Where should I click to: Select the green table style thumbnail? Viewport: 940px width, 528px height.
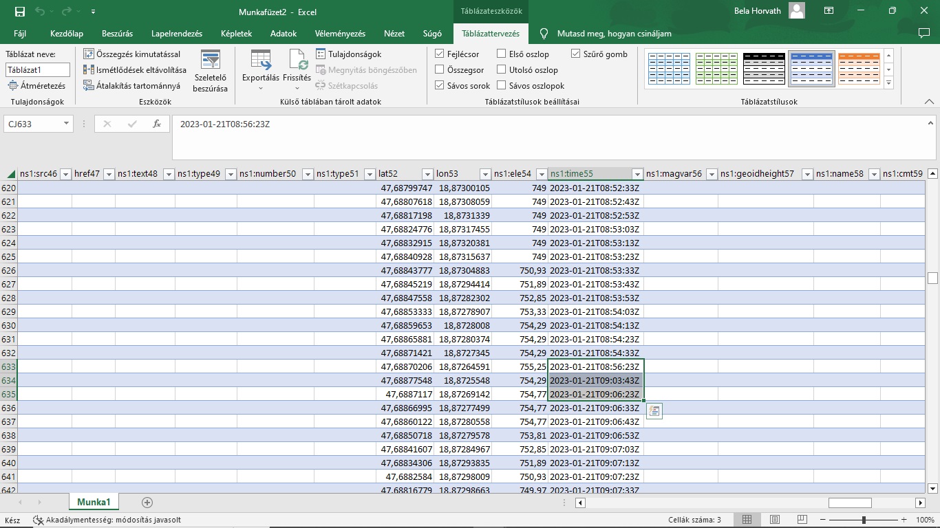coord(716,69)
